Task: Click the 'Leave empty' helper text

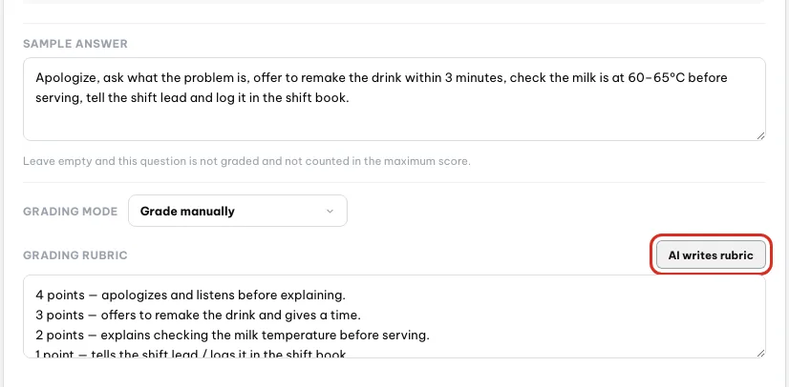Action: (246, 162)
